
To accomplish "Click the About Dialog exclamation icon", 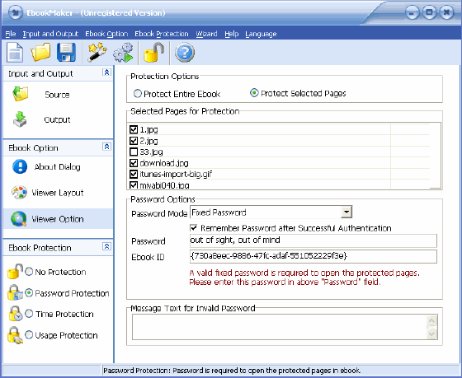I will pos(20,166).
